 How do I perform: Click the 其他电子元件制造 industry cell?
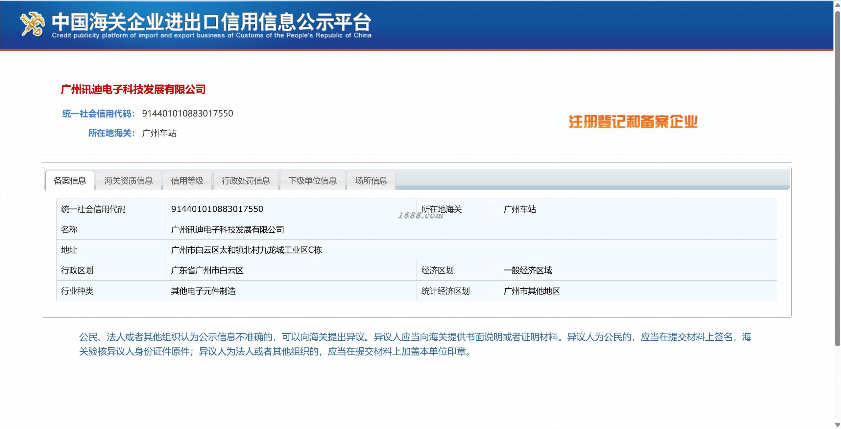click(203, 291)
